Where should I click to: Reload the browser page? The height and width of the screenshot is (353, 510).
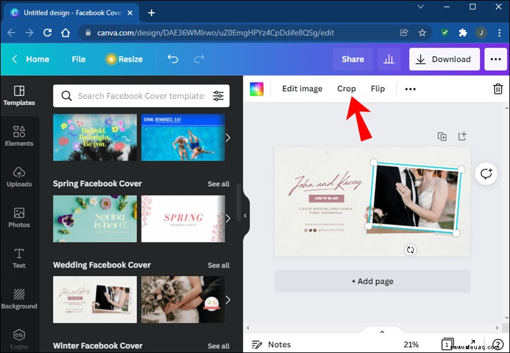pos(47,32)
